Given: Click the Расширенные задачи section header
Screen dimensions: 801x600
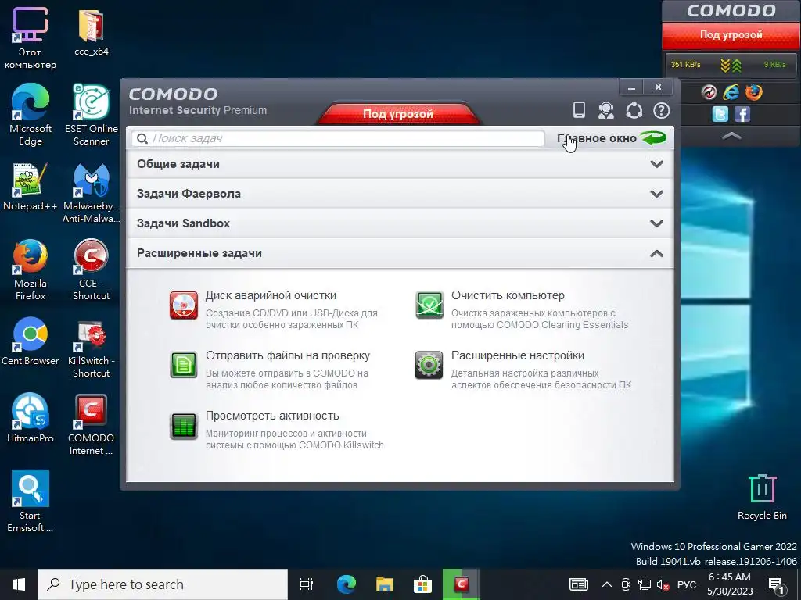Looking at the screenshot, I should 400,254.
